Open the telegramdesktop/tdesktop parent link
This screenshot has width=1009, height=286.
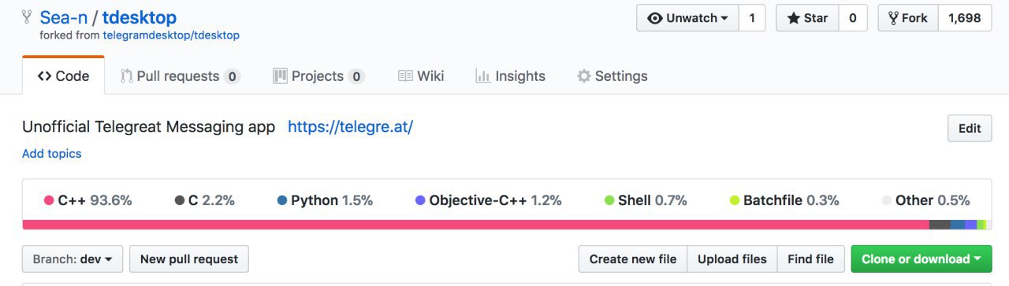pyautogui.click(x=171, y=35)
